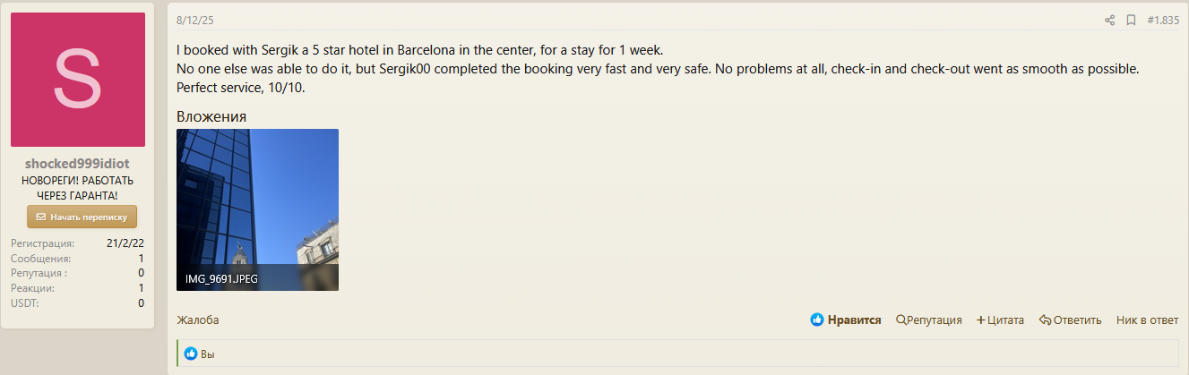Click the Репутация score value in user stats
Viewport: 1189px width, 375px height.
tap(141, 273)
